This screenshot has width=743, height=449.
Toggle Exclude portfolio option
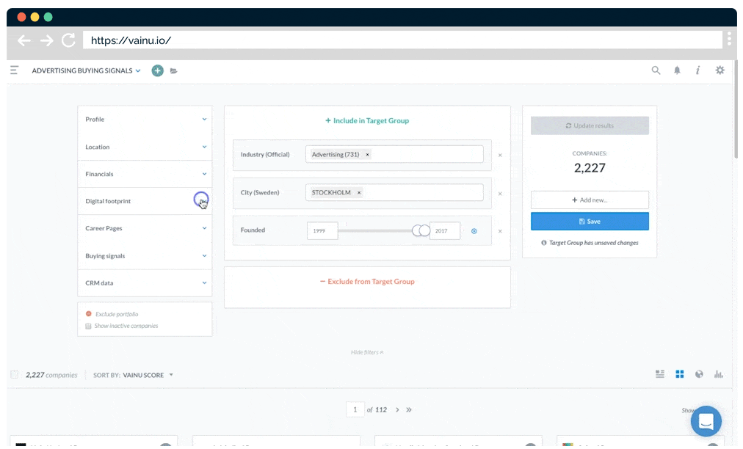tap(89, 314)
